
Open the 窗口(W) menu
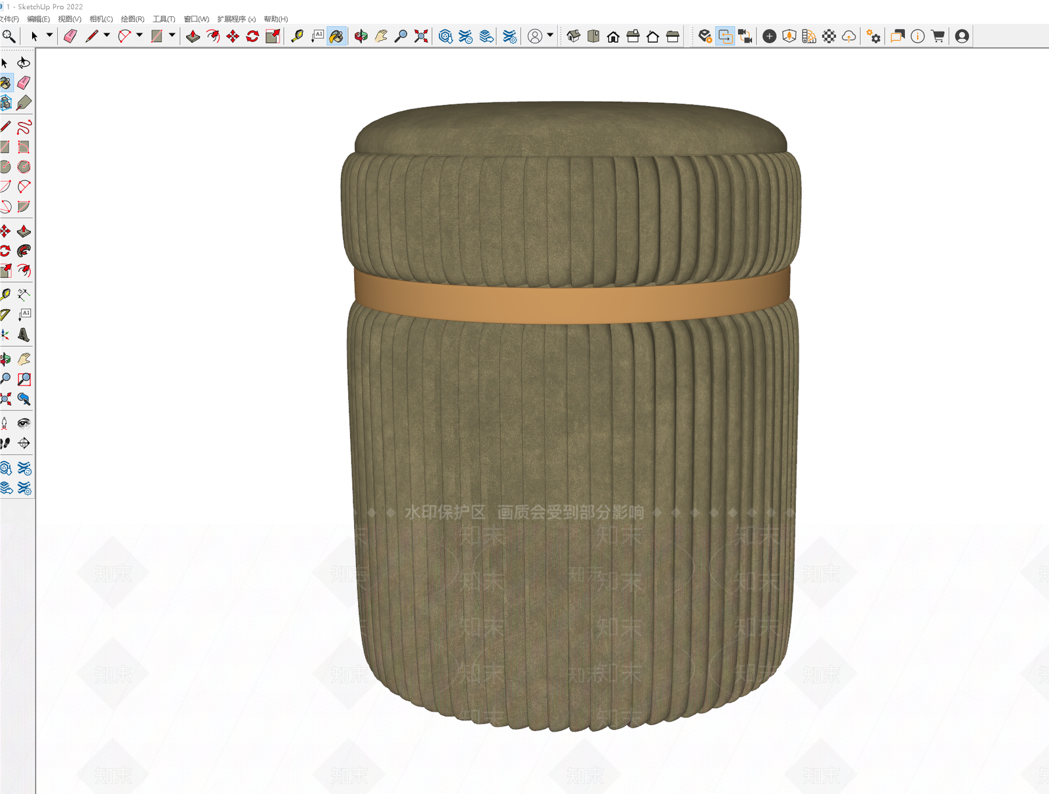pyautogui.click(x=197, y=19)
